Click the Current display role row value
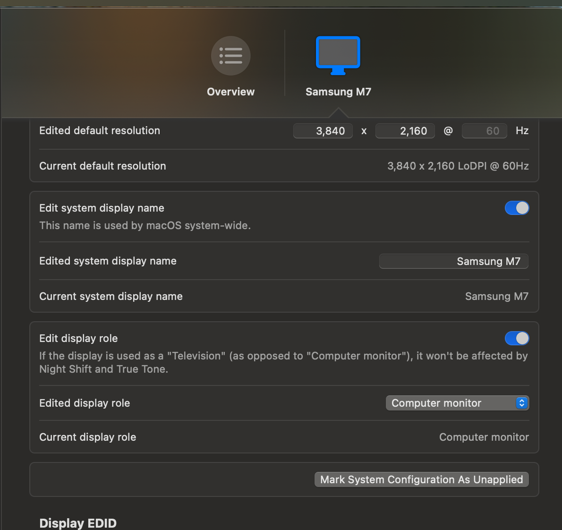Viewport: 562px width, 530px height. (x=484, y=437)
